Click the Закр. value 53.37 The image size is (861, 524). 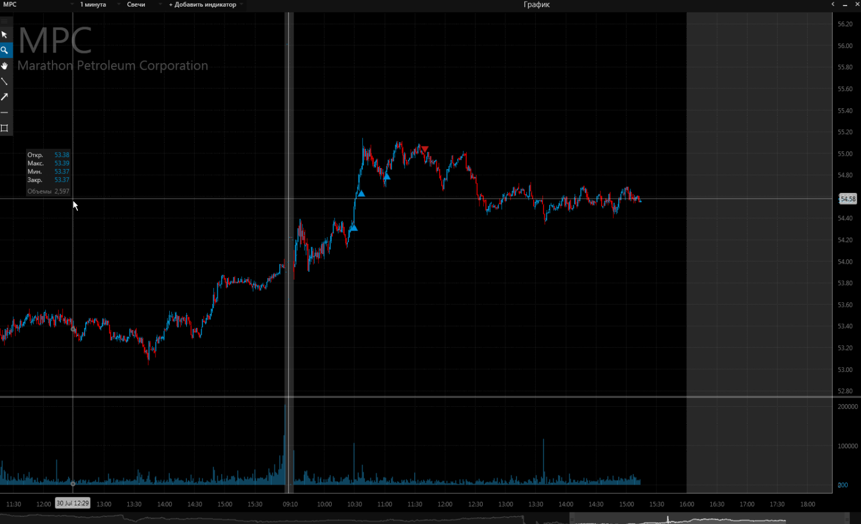[62, 180]
